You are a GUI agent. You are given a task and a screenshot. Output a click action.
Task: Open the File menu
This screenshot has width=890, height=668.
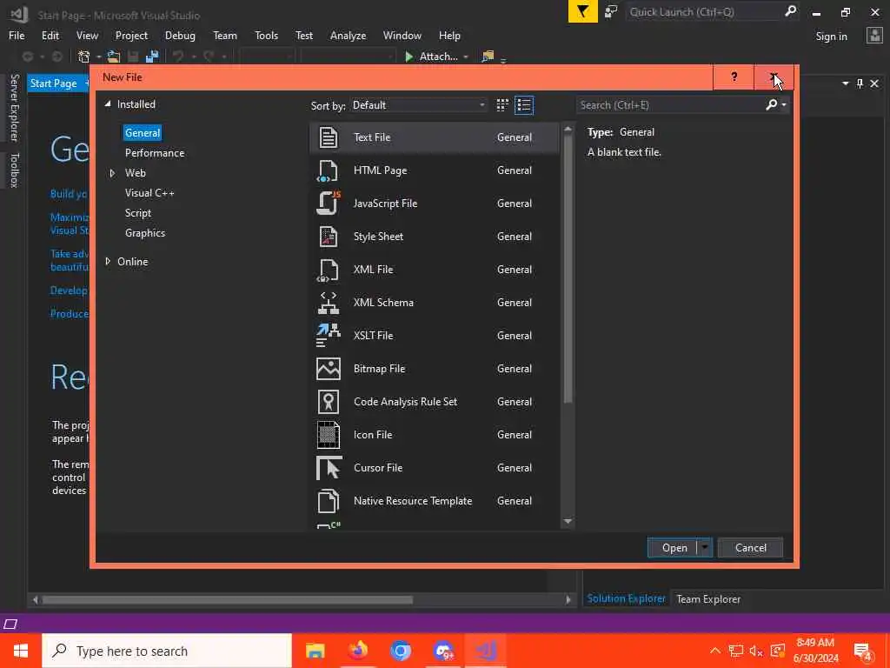point(17,35)
